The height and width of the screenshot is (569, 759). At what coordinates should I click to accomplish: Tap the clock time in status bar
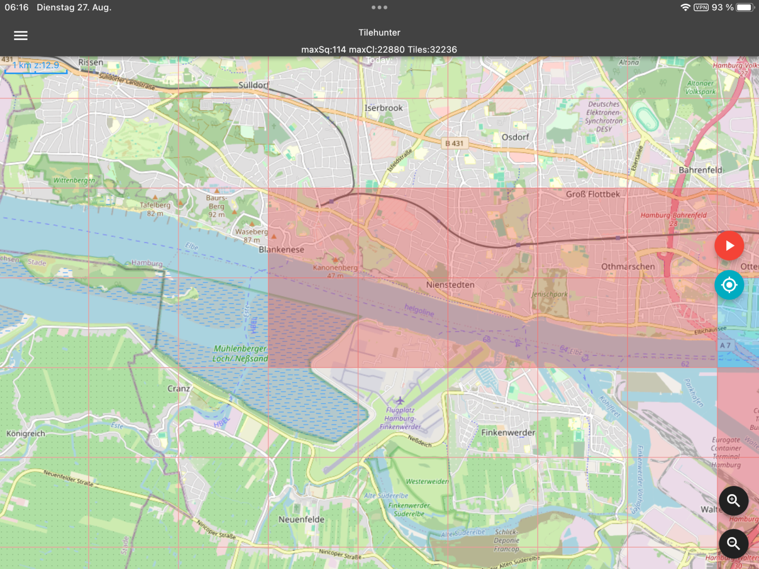click(17, 8)
